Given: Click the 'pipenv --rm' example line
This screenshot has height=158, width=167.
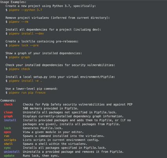Looking at the screenshot, I should click(x=19, y=22).
